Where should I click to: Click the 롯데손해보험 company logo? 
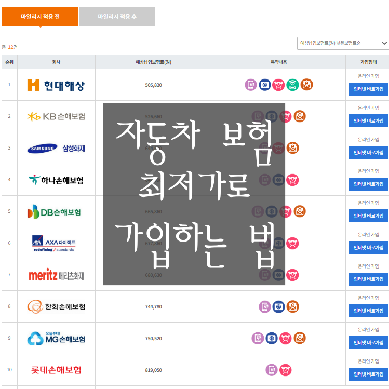(56, 370)
